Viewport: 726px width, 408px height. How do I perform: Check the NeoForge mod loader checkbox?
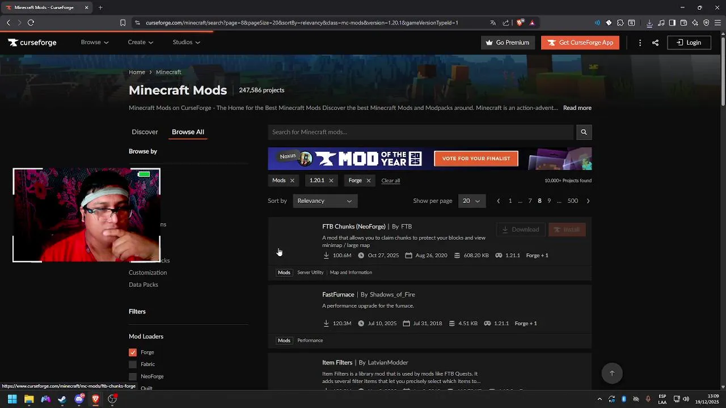(x=133, y=376)
